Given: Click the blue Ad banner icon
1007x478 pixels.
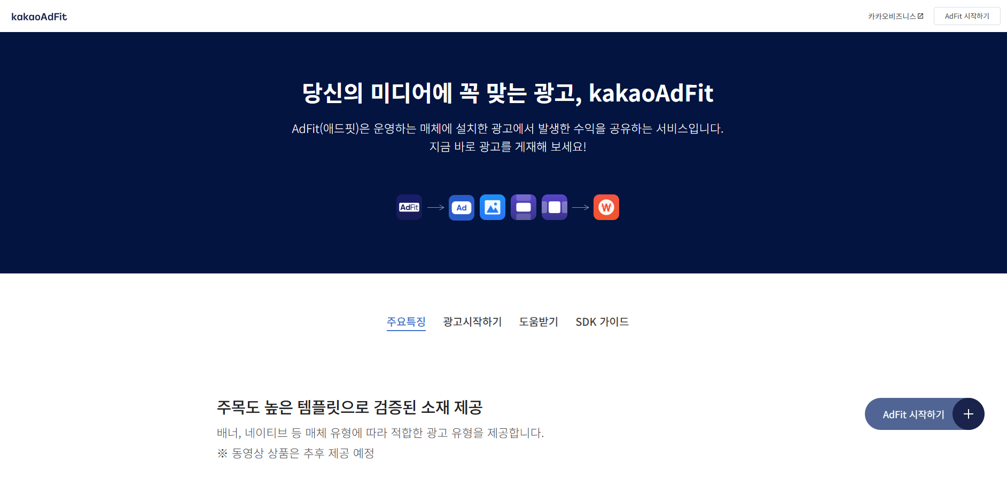Looking at the screenshot, I should [x=462, y=207].
